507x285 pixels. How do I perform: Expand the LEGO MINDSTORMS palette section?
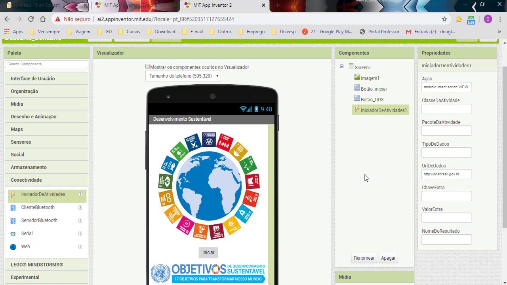46,265
